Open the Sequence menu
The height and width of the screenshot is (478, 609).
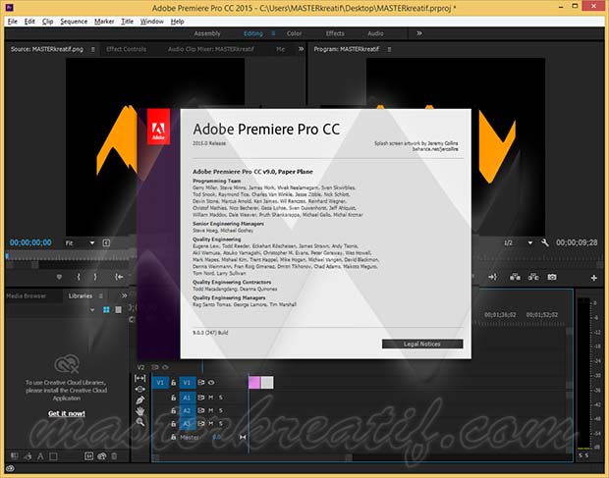point(74,22)
